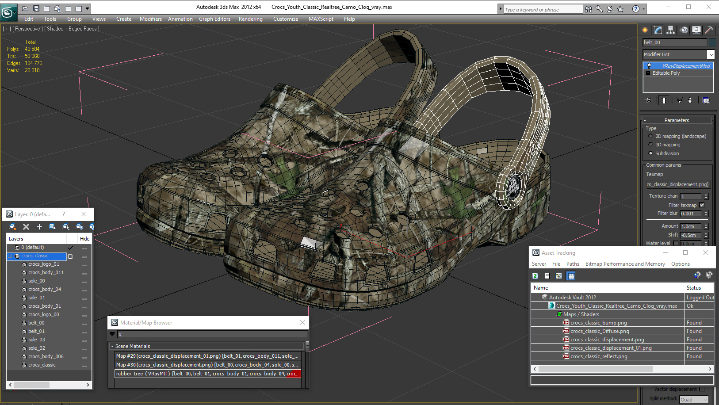Remove modifier with trash can icon
The image size is (719, 405).
click(690, 100)
